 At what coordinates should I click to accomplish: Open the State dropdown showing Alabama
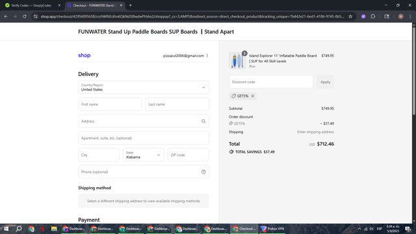point(143,155)
